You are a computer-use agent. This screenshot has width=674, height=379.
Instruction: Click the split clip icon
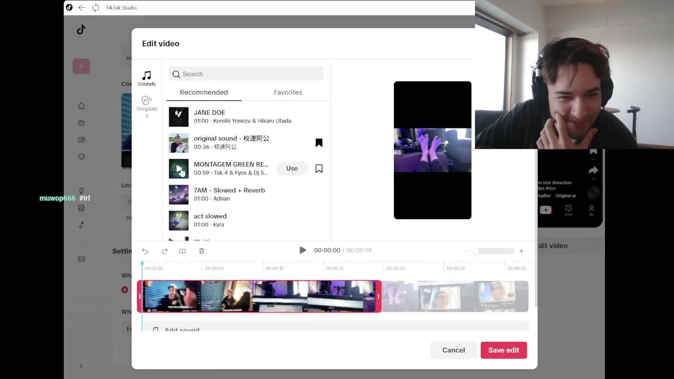[x=182, y=251]
